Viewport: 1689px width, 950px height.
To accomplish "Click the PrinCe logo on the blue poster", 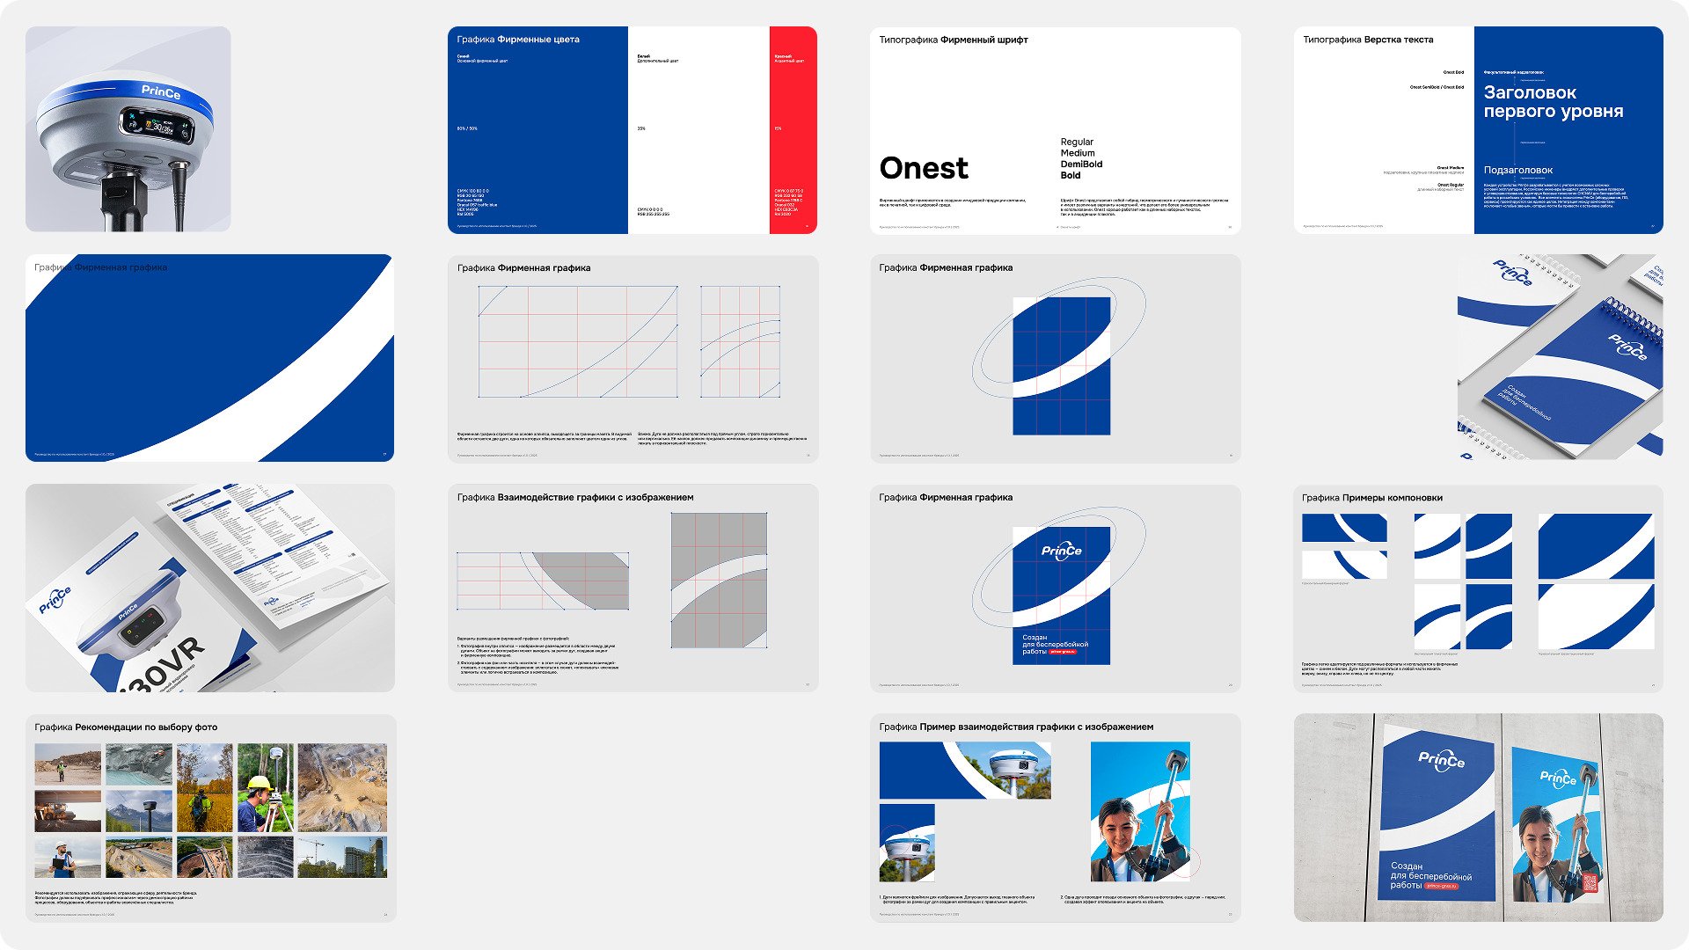I will [1061, 551].
